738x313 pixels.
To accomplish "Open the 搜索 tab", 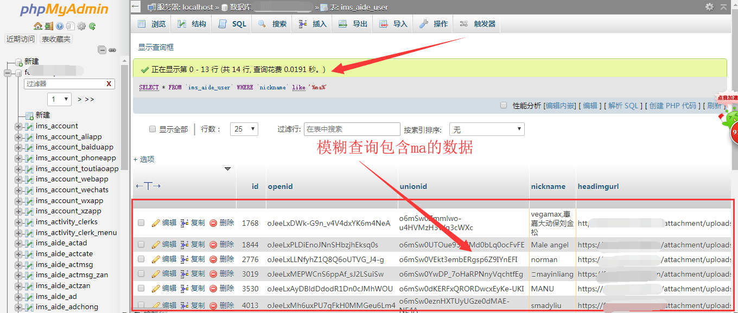I will point(273,24).
